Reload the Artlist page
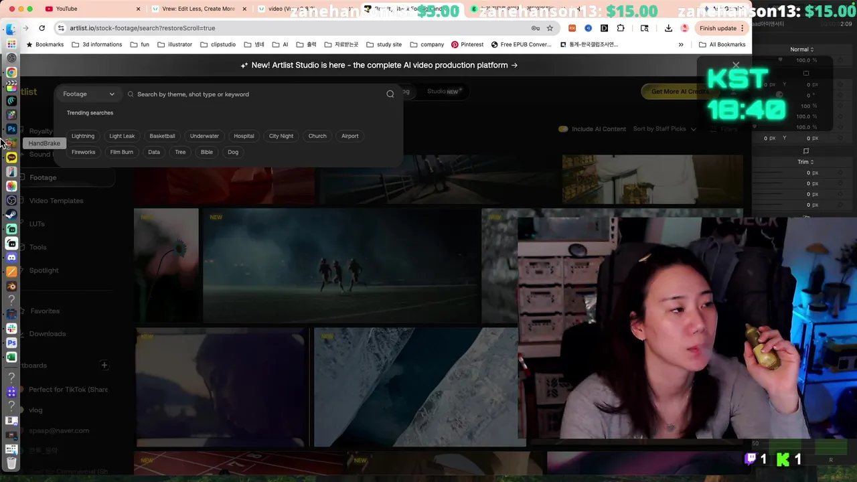Screen dimensions: 857x482 point(42,28)
